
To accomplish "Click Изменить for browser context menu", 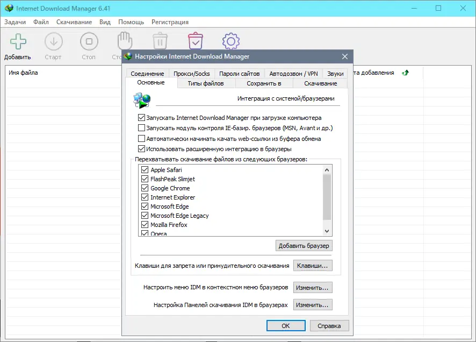I will pyautogui.click(x=313, y=287).
